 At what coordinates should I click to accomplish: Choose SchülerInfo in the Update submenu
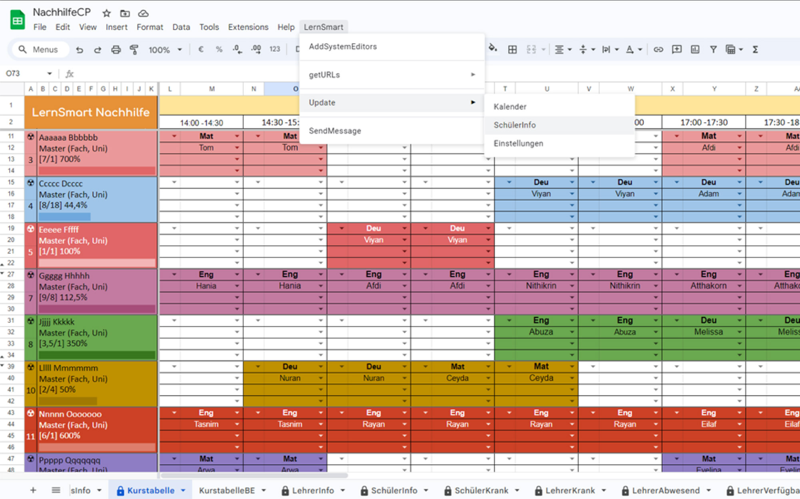[x=515, y=125]
